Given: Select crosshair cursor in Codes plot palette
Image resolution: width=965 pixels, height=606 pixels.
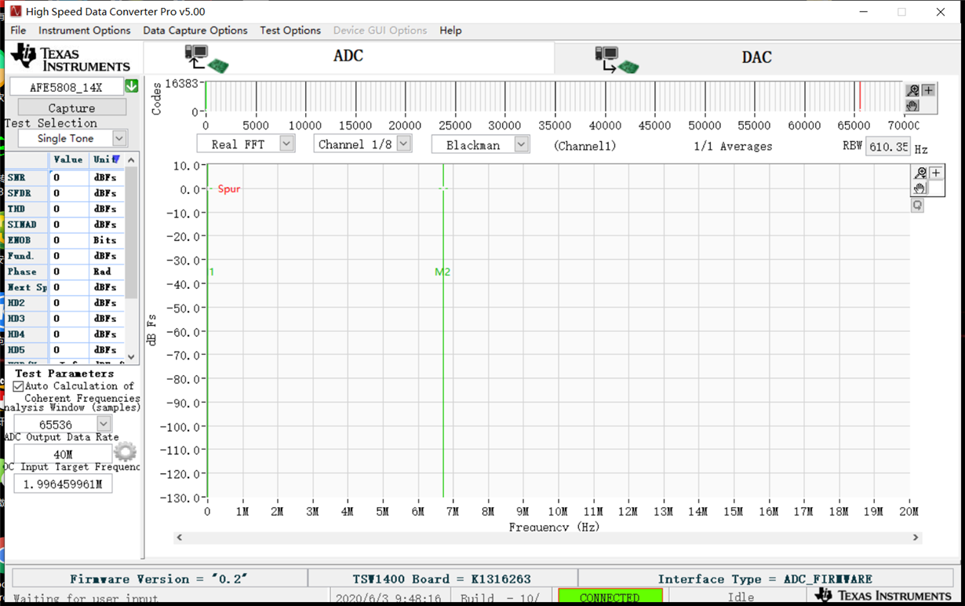Looking at the screenshot, I should [928, 90].
